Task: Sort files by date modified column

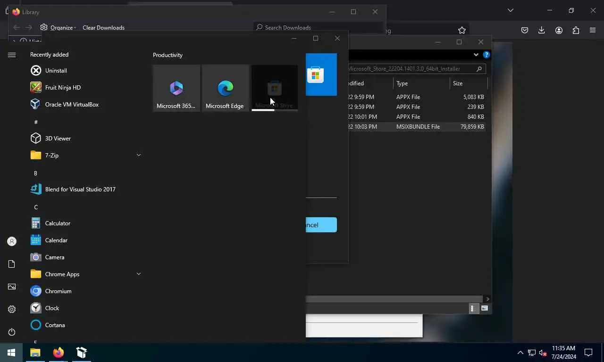Action: click(x=371, y=83)
